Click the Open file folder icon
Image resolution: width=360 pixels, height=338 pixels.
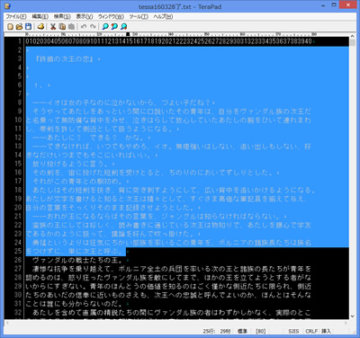(19, 26)
